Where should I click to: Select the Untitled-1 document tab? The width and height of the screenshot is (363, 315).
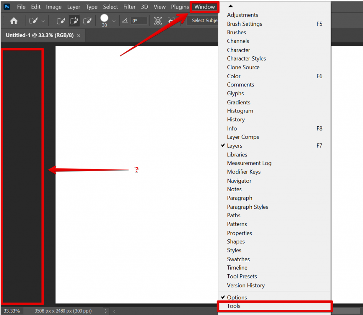point(39,35)
